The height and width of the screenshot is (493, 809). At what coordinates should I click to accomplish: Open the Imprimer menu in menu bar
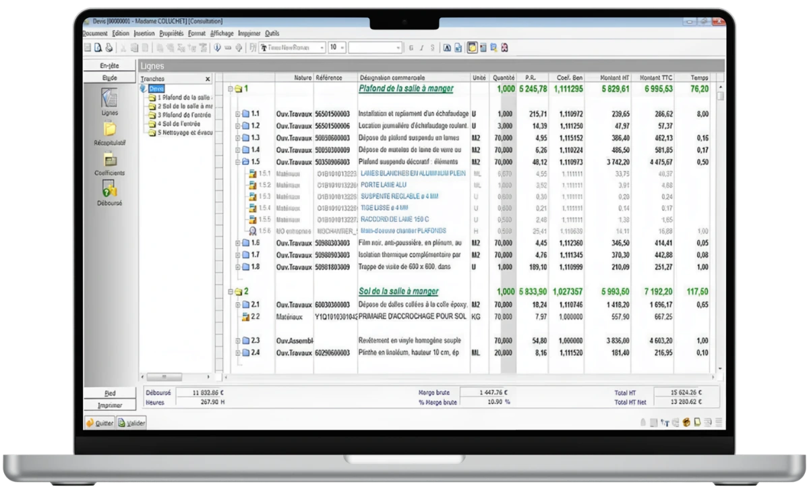pyautogui.click(x=249, y=33)
